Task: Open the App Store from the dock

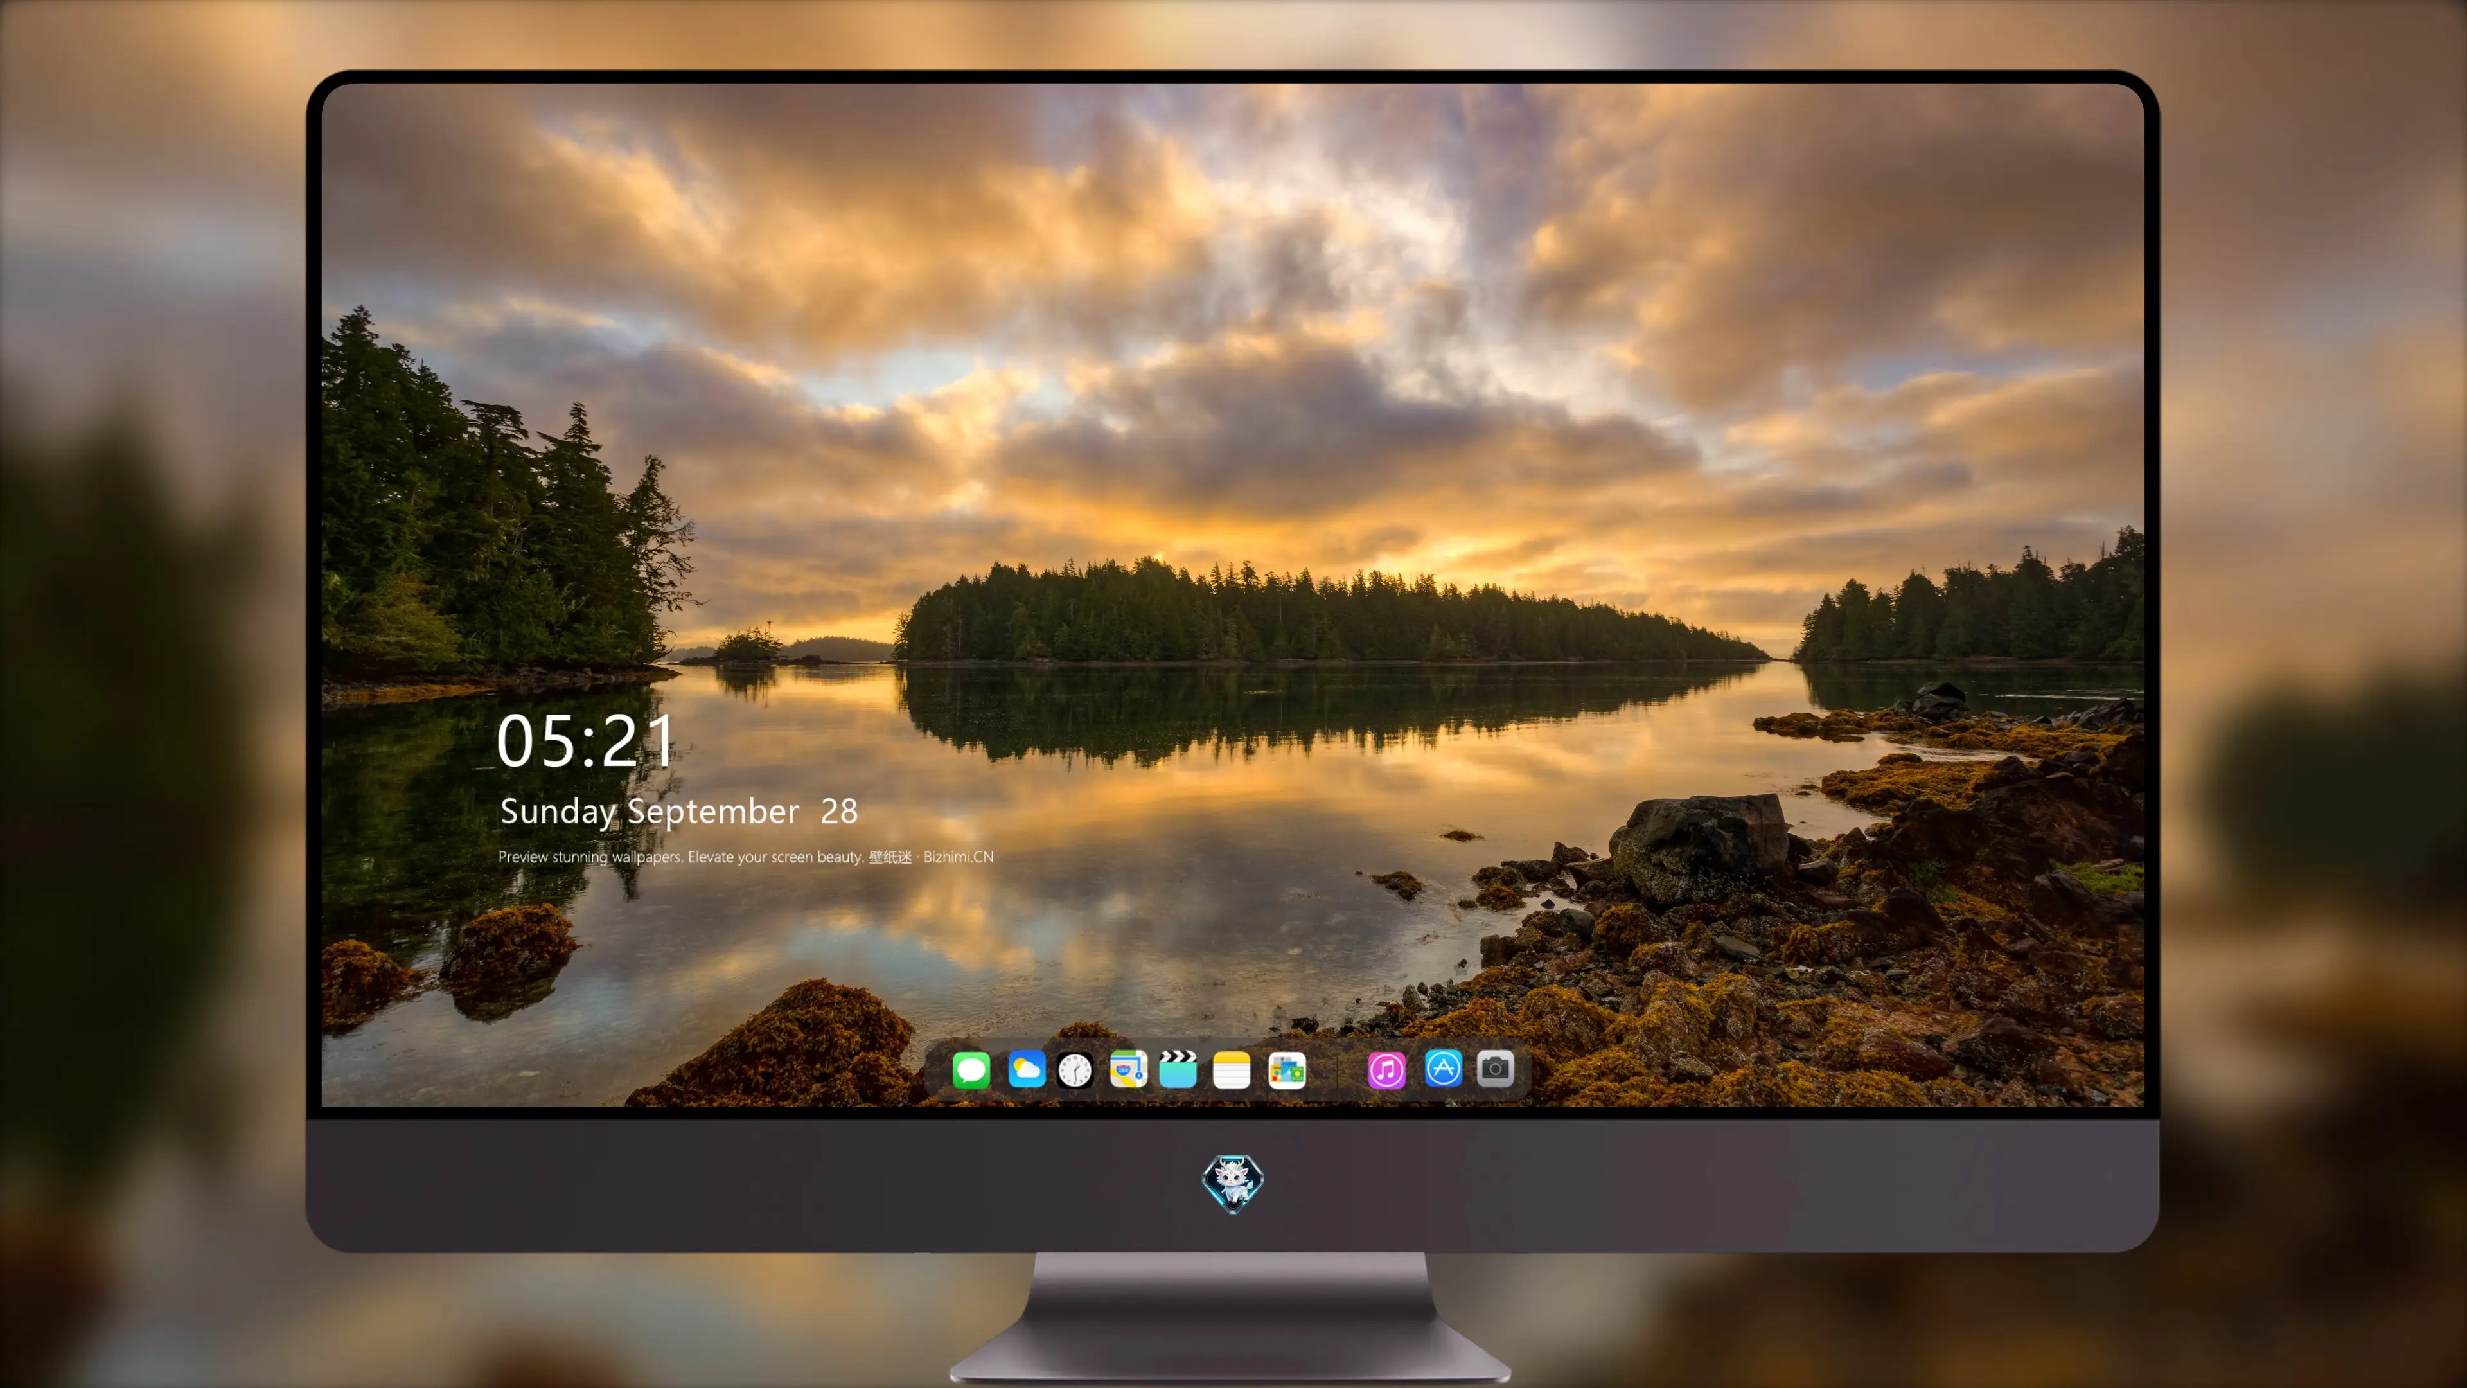Action: [x=1442, y=1068]
